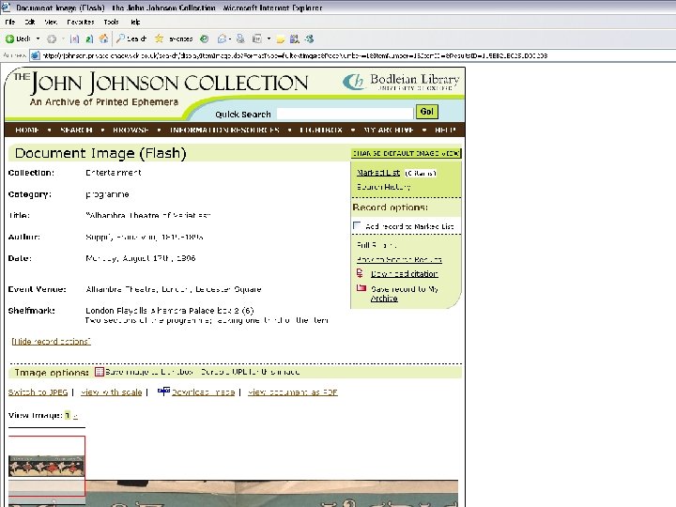
Task: Click the browser Back button
Action: (x=17, y=38)
